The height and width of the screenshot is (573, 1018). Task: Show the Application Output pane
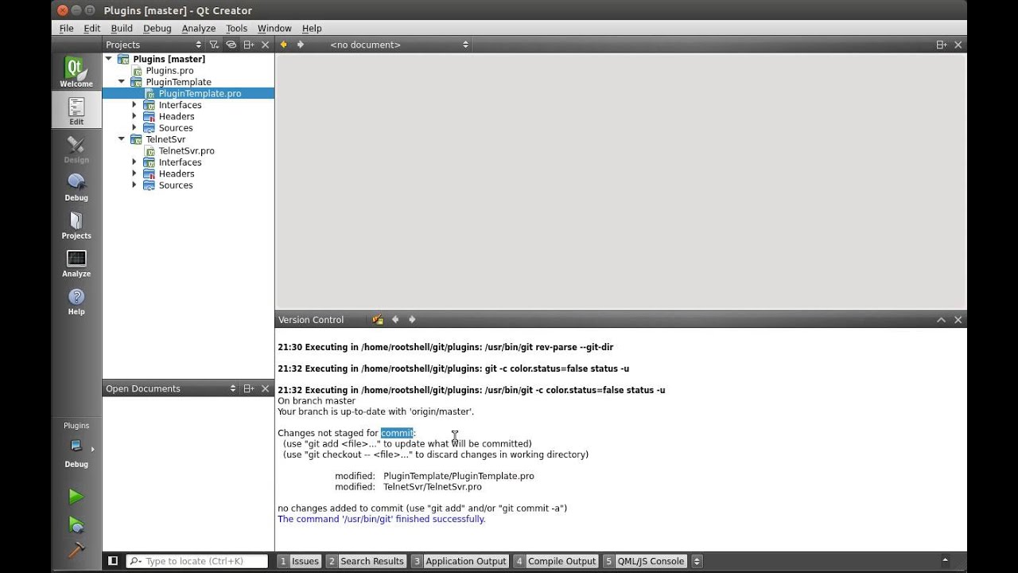(x=460, y=561)
